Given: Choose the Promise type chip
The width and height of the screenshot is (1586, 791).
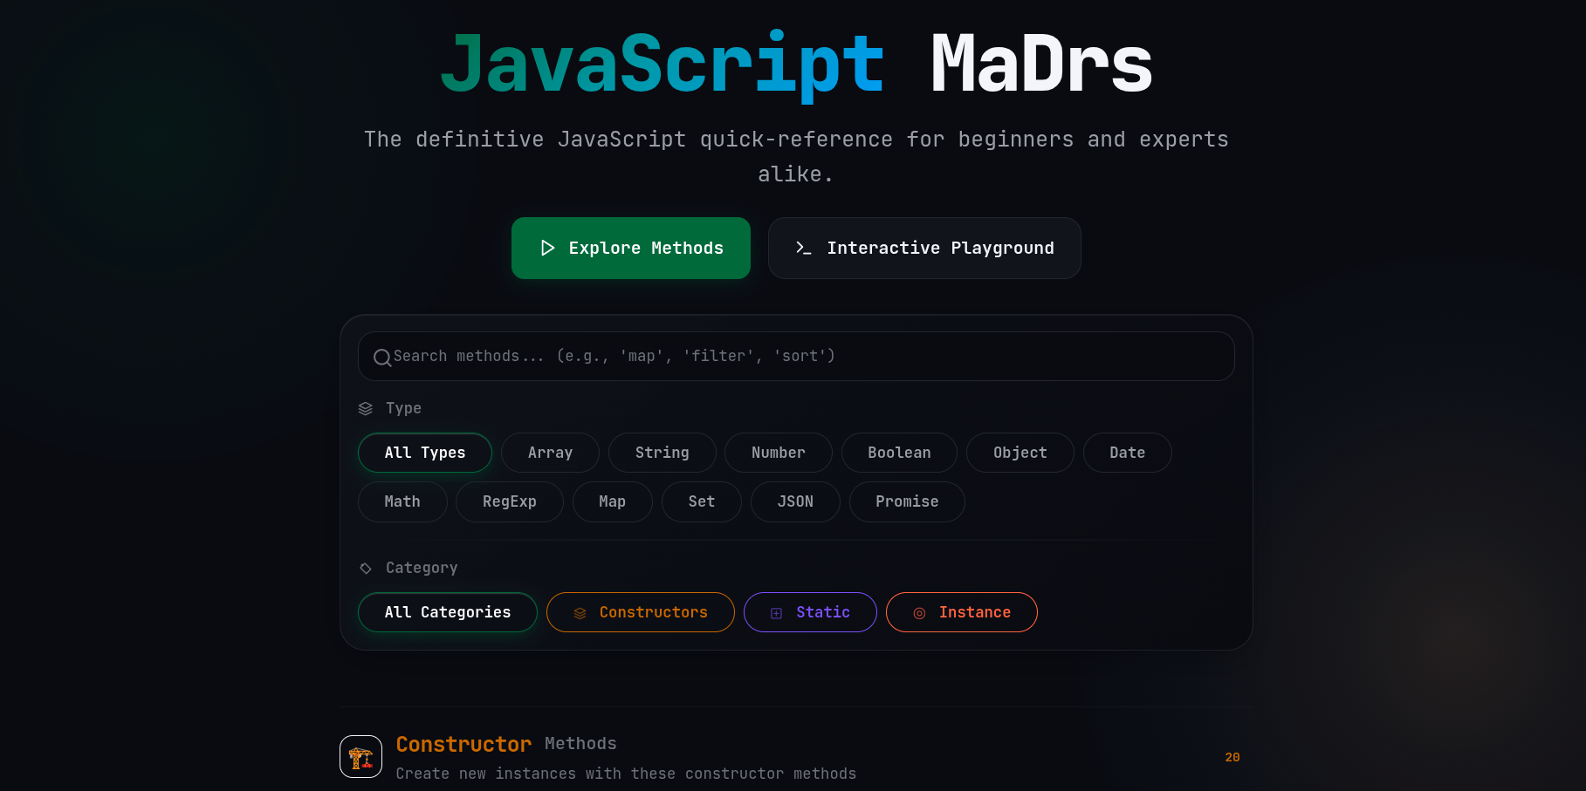Looking at the screenshot, I should click(907, 501).
